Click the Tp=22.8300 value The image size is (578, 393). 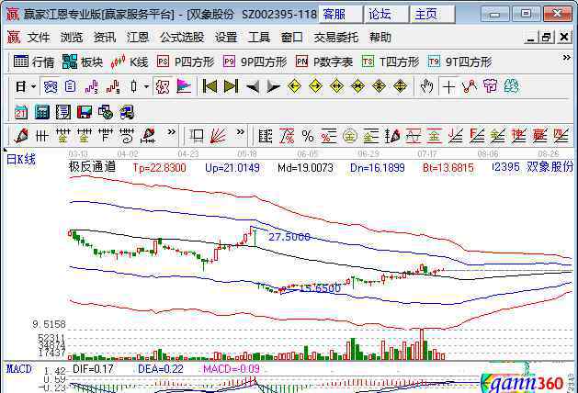tap(159, 168)
